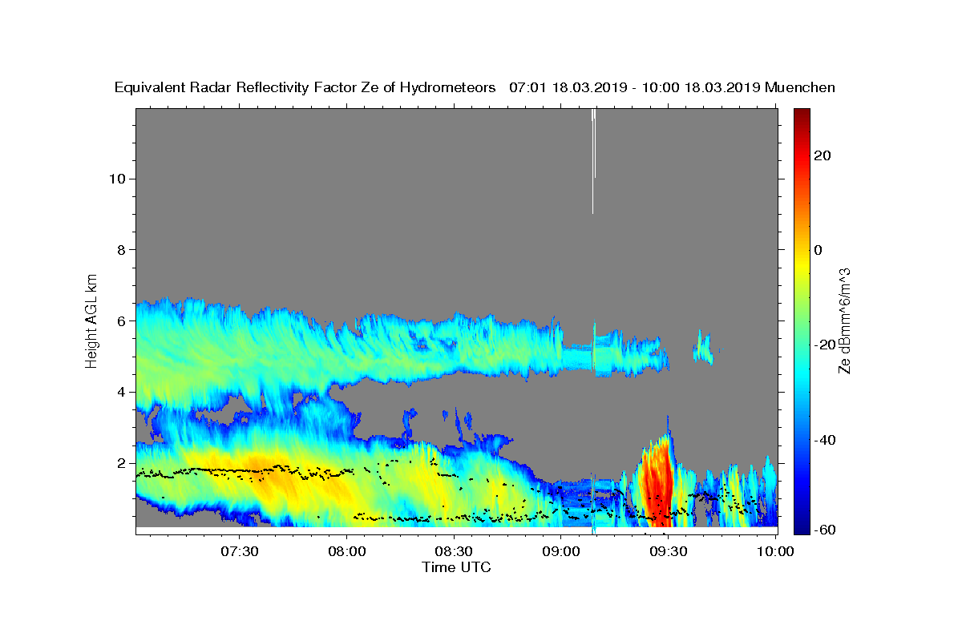Click the white vertical line artifact above 9 km
The width and height of the screenshot is (962, 641).
(x=593, y=160)
